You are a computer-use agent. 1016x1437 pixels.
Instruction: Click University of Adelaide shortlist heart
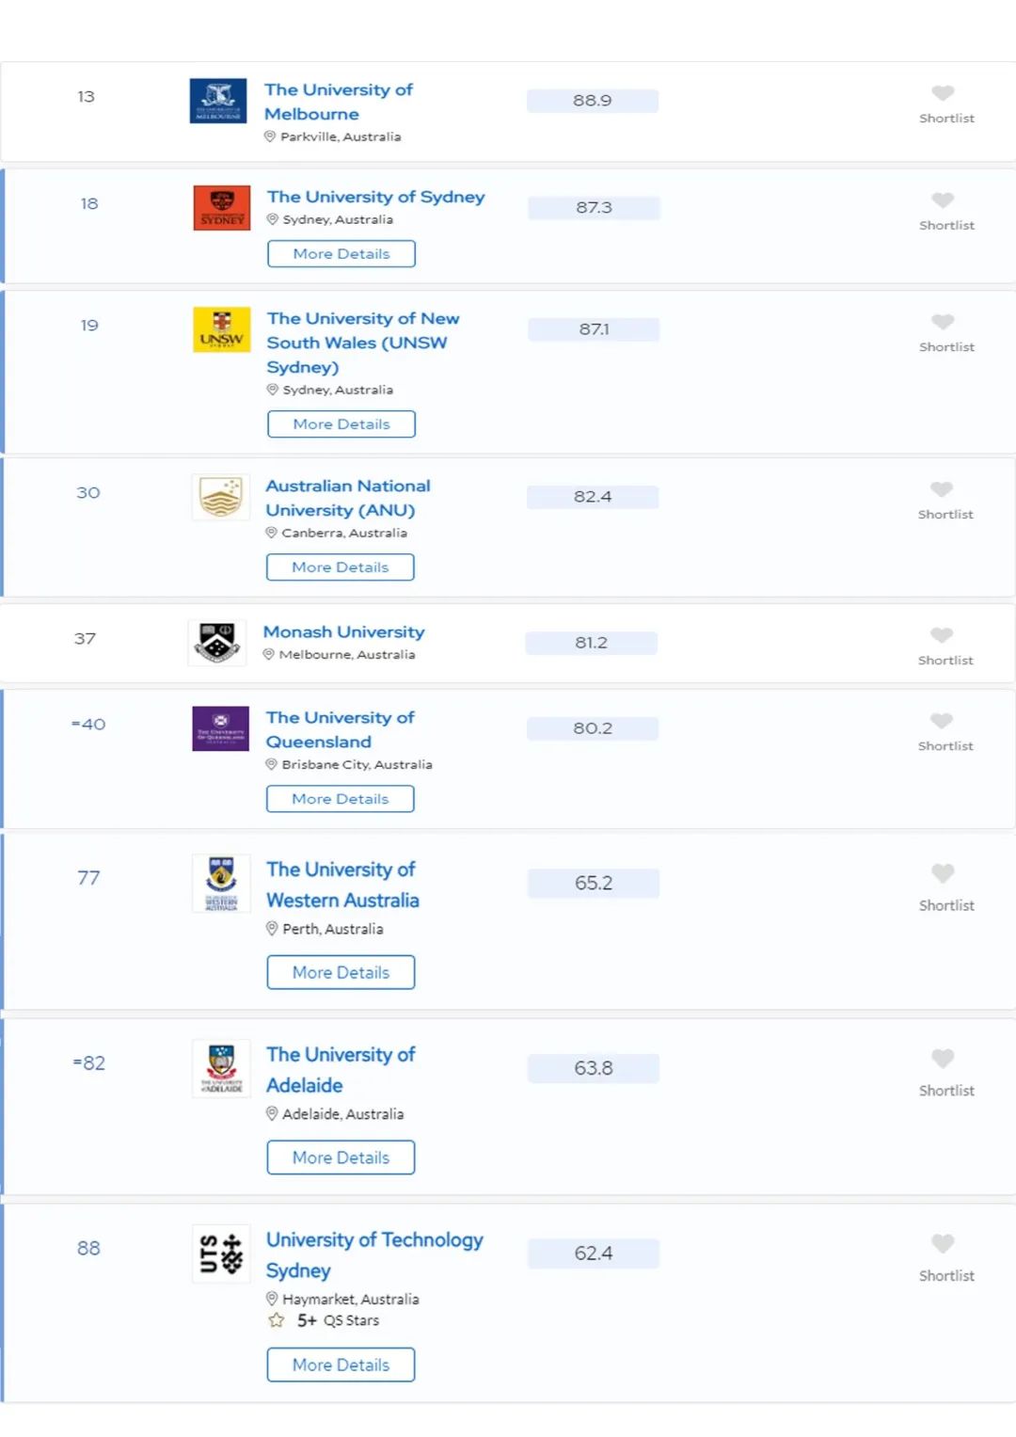click(943, 1059)
